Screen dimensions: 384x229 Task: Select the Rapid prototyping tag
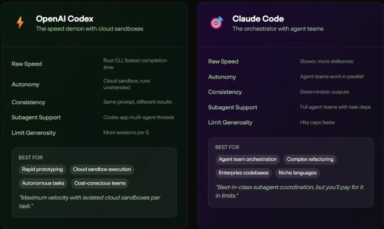pyautogui.click(x=42, y=169)
